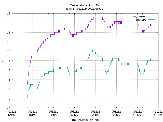
Task: Click the green curve's spike peak near 10
Action: tap(92, 50)
